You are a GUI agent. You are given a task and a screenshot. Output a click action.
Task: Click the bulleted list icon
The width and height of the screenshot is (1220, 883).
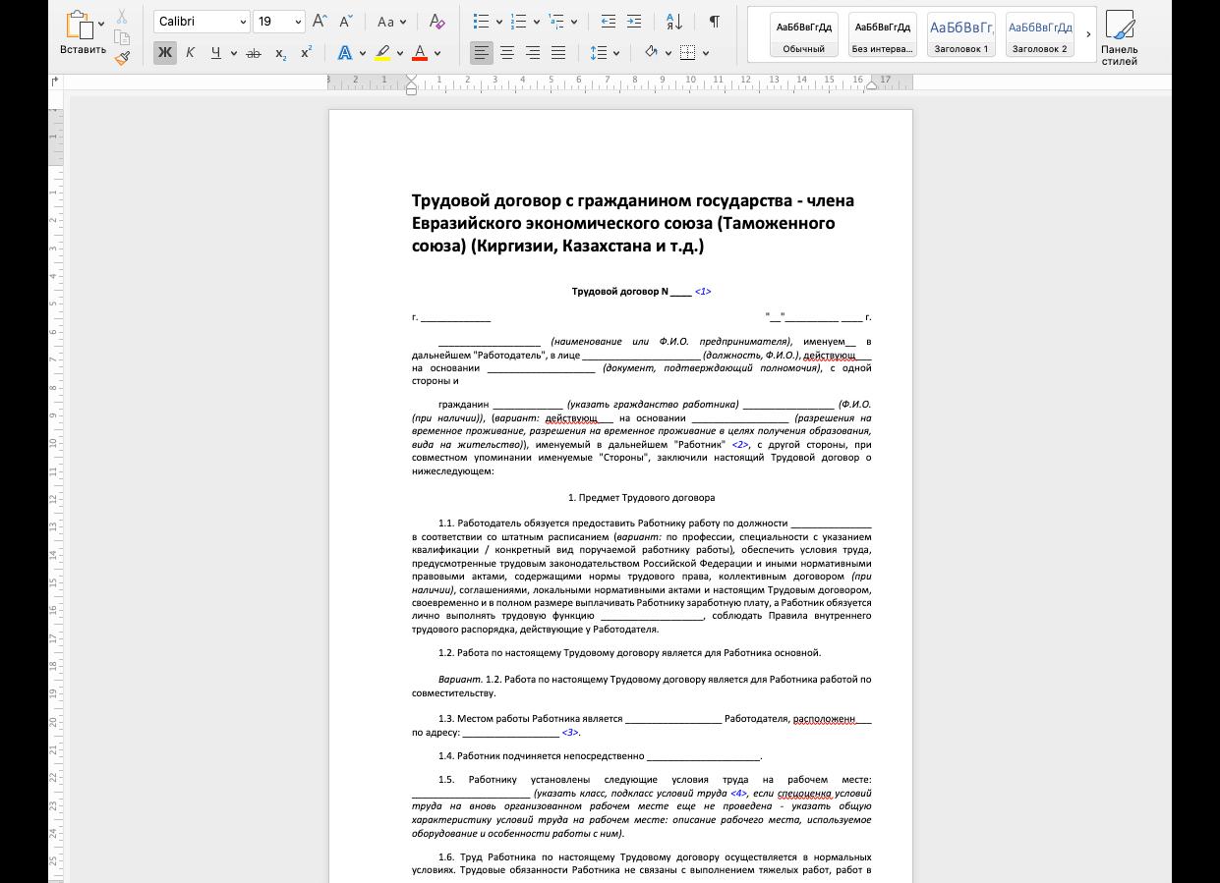(481, 22)
